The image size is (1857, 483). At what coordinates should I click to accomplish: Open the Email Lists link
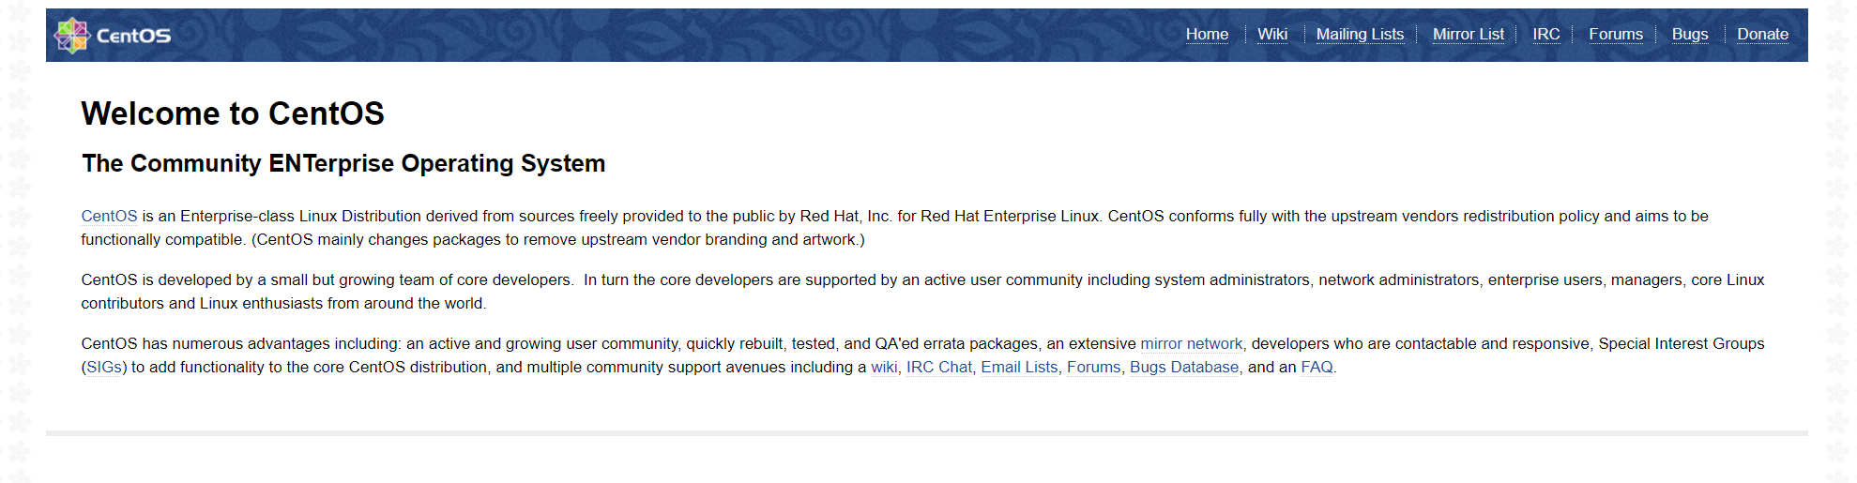coord(1019,367)
